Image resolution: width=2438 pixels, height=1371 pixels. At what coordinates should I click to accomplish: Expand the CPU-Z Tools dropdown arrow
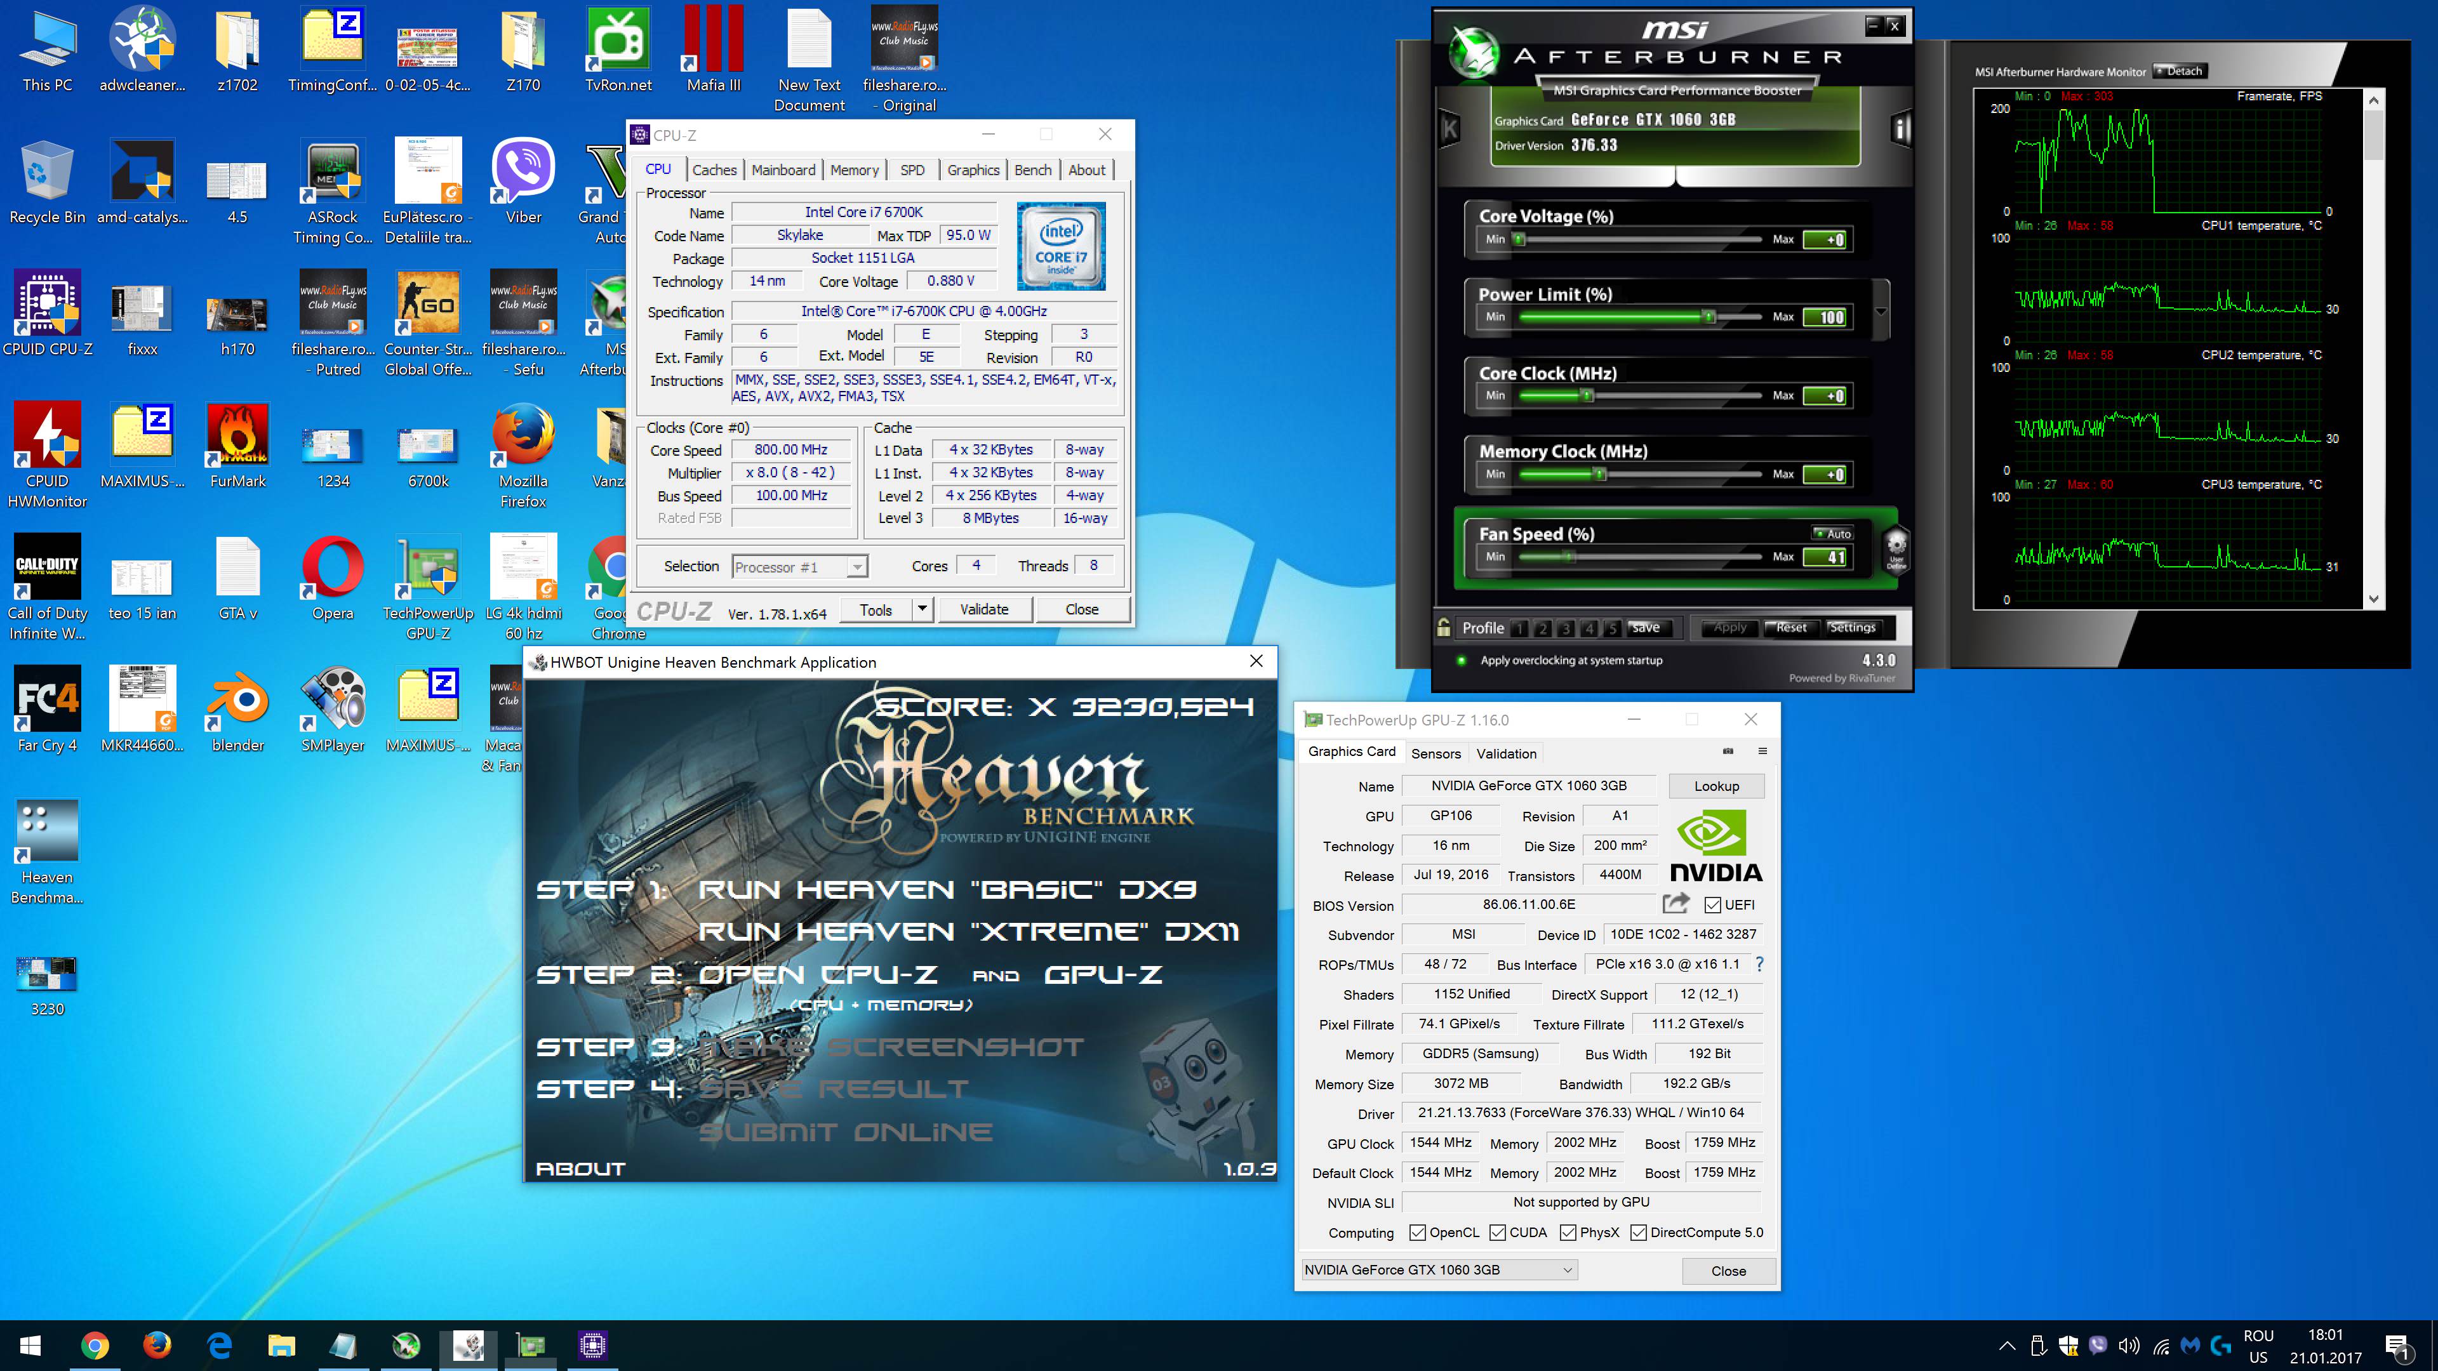point(922,609)
